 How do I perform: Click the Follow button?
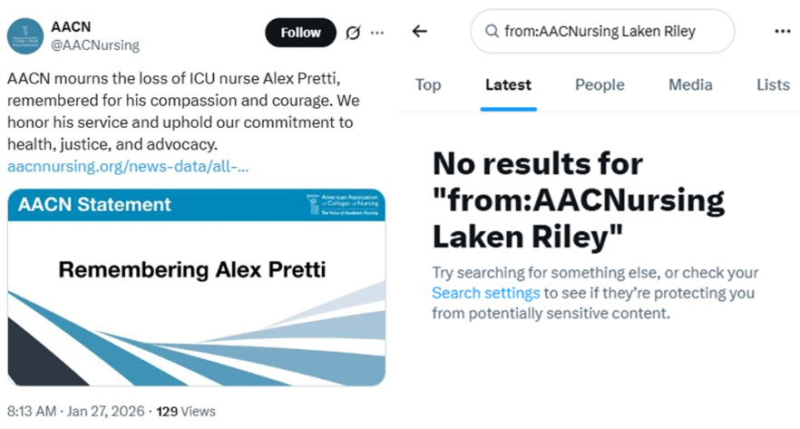[x=300, y=33]
